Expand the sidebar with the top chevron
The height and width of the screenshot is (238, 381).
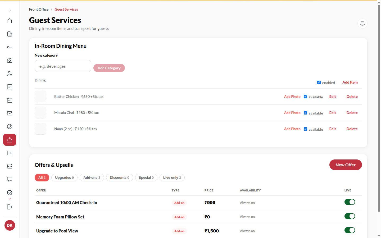click(x=10, y=11)
